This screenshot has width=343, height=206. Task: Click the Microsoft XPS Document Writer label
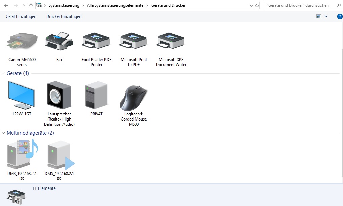[171, 62]
